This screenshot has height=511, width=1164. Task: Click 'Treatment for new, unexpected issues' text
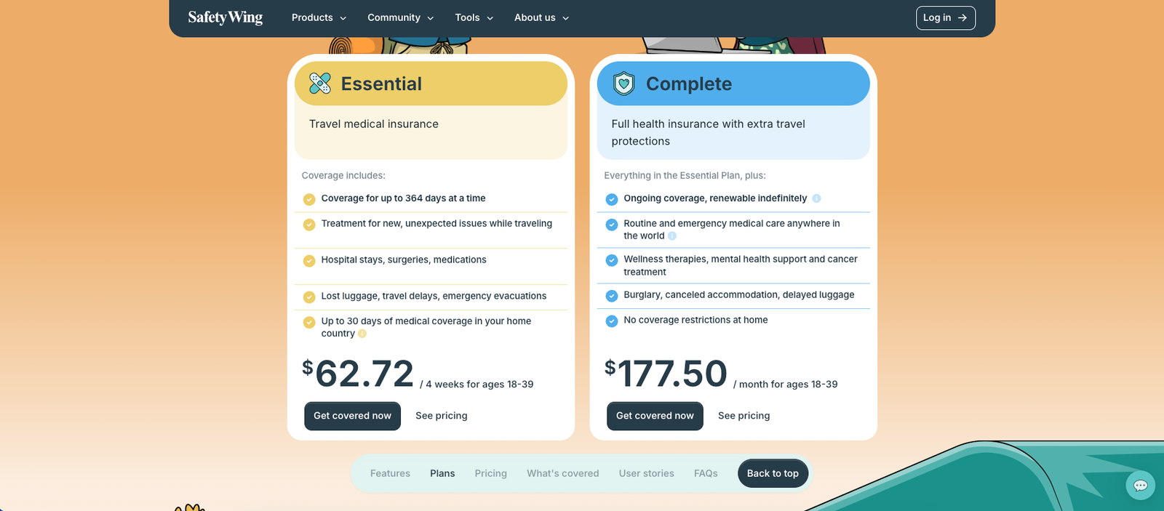436,224
